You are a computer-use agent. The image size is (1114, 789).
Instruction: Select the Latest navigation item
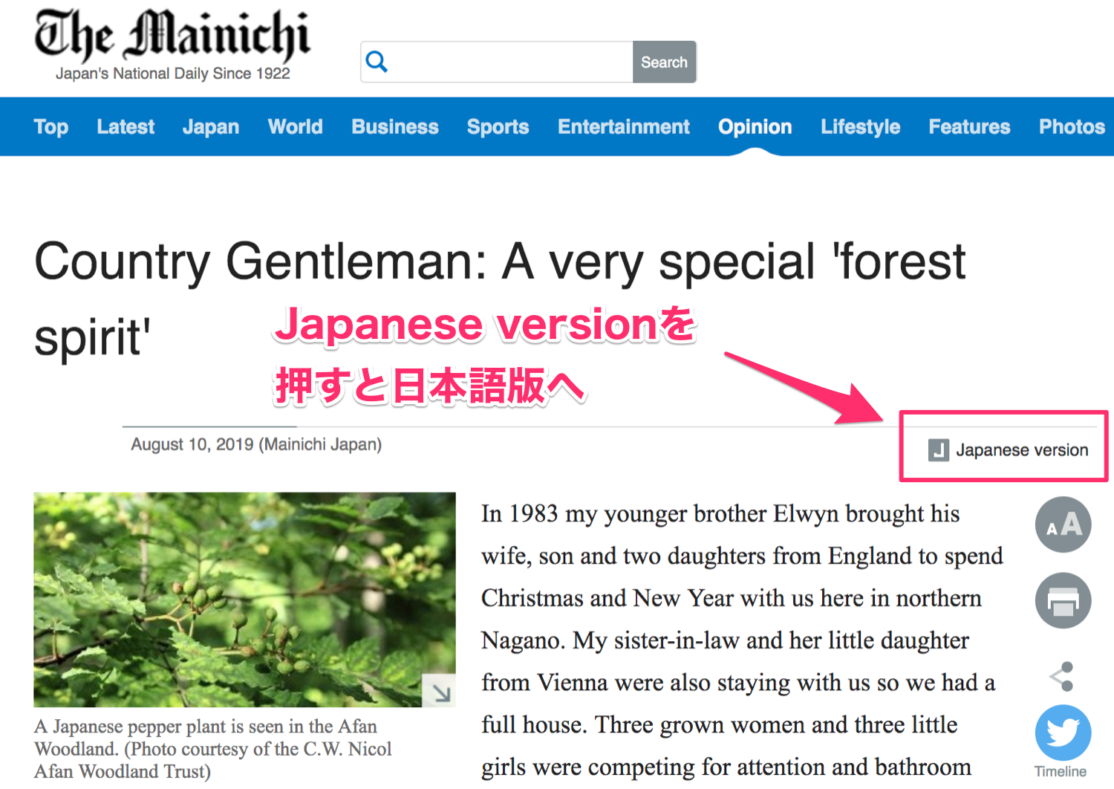[x=126, y=127]
